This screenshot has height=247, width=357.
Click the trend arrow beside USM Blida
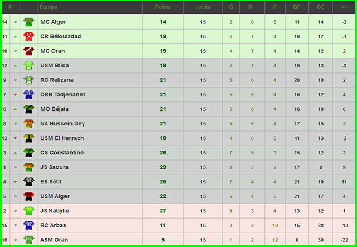pos(15,66)
